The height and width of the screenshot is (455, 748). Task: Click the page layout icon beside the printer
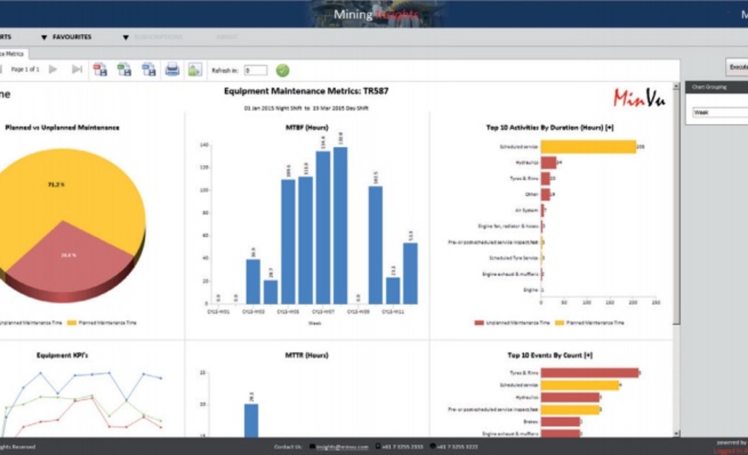195,70
